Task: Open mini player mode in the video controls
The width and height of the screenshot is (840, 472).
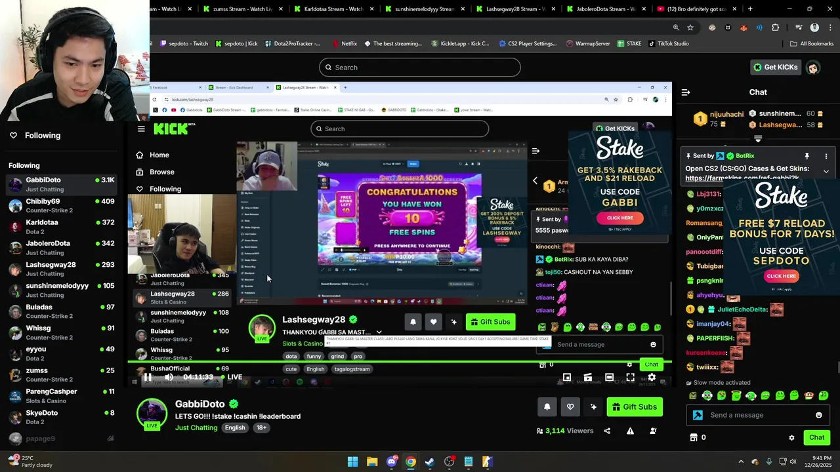Action: 567,377
